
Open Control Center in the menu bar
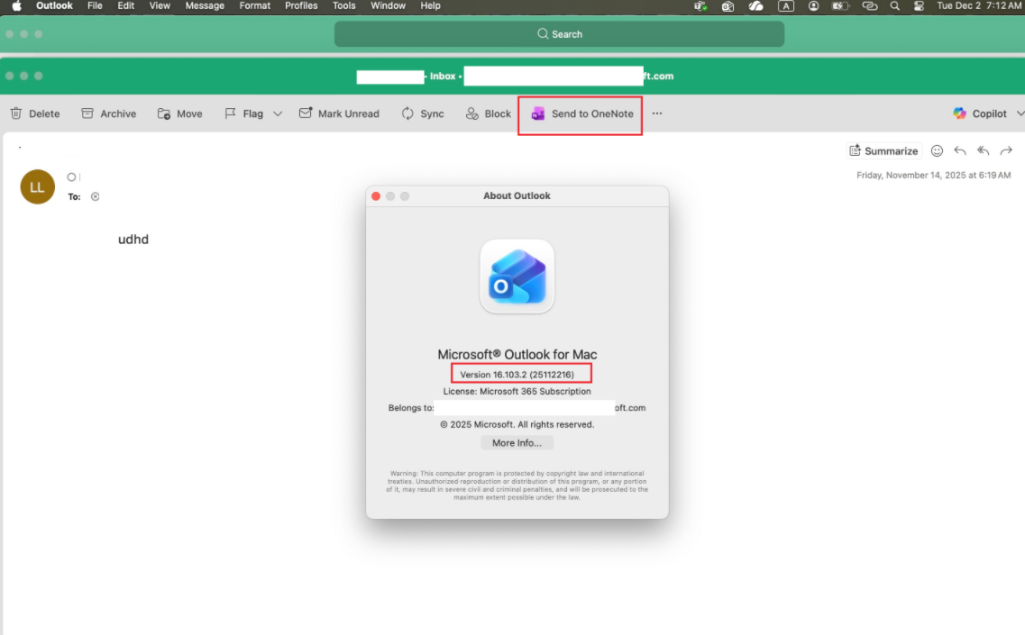click(x=919, y=6)
